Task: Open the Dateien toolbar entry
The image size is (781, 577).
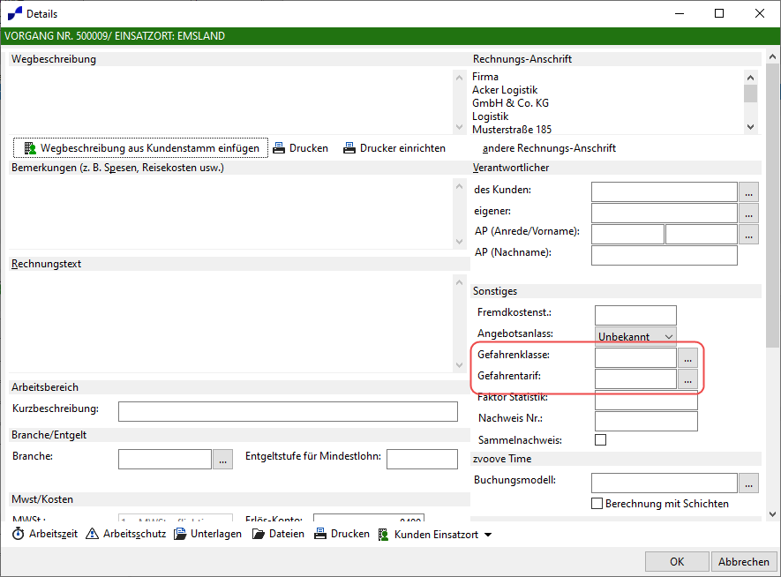Action: click(x=278, y=534)
